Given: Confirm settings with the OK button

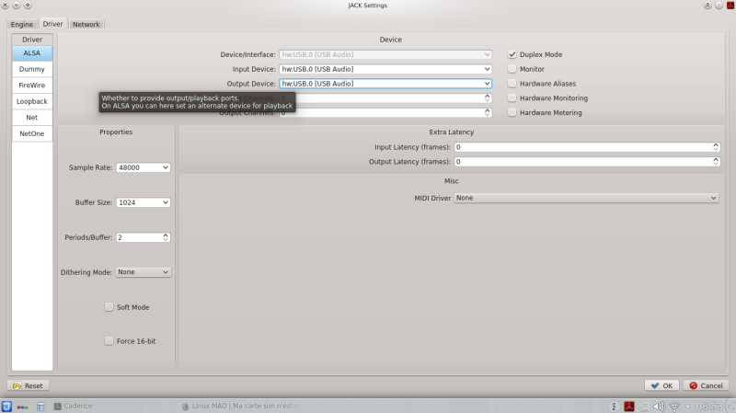Looking at the screenshot, I should 661,385.
